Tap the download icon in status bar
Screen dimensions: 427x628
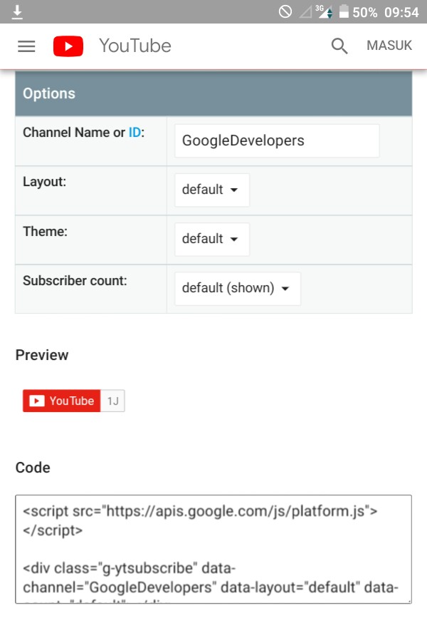(x=17, y=11)
